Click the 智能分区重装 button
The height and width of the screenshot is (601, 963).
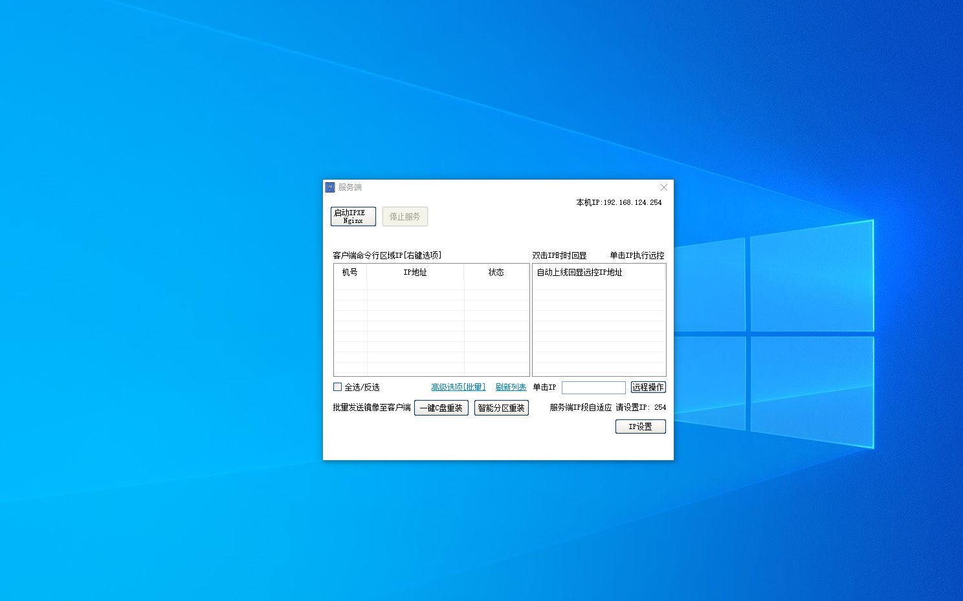(x=502, y=408)
